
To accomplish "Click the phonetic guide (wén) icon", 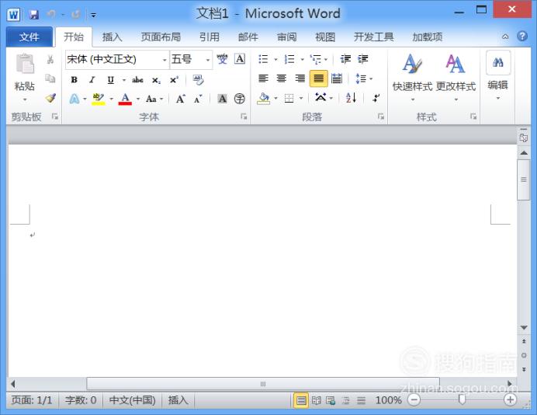I will coord(222,59).
